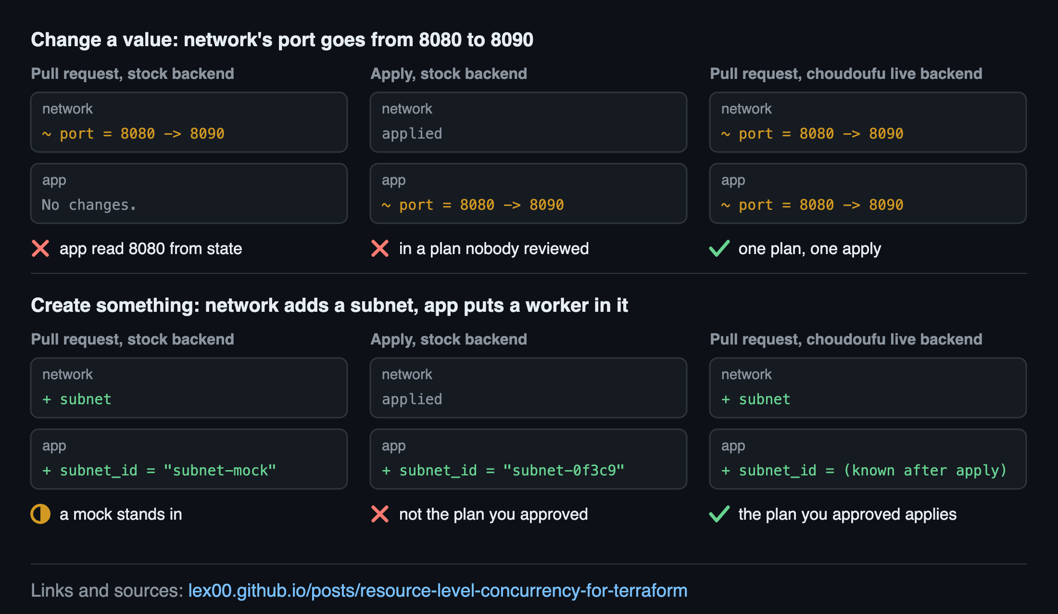
Task: Click 'app read 8080 from state' caption
Action: 151,249
